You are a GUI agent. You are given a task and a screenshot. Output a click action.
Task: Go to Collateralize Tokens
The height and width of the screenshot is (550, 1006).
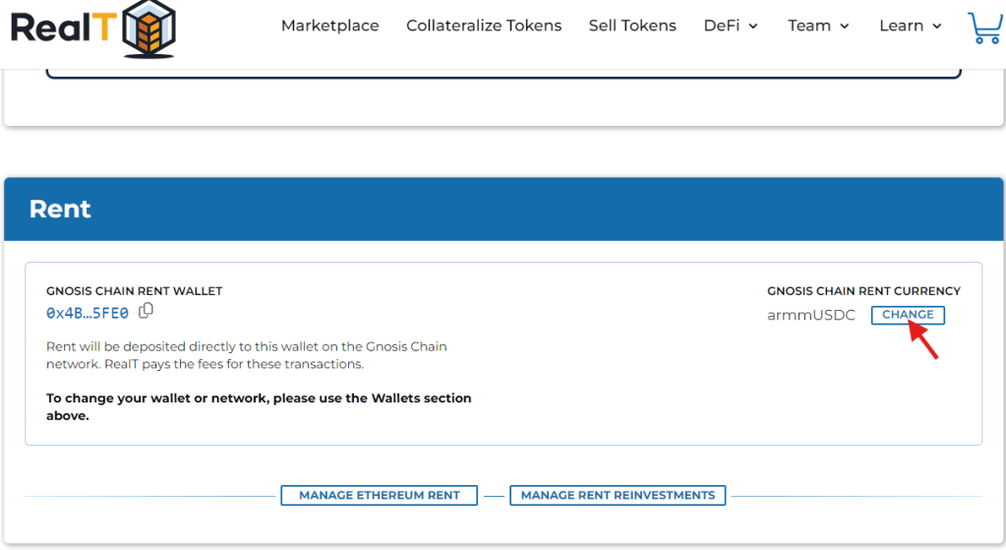tap(484, 26)
